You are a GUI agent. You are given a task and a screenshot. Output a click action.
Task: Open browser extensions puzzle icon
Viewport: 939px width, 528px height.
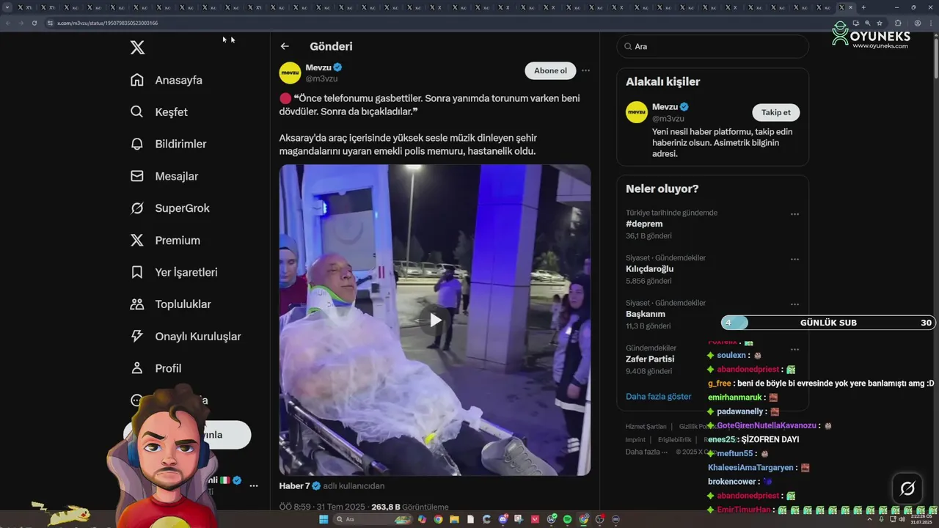click(898, 23)
